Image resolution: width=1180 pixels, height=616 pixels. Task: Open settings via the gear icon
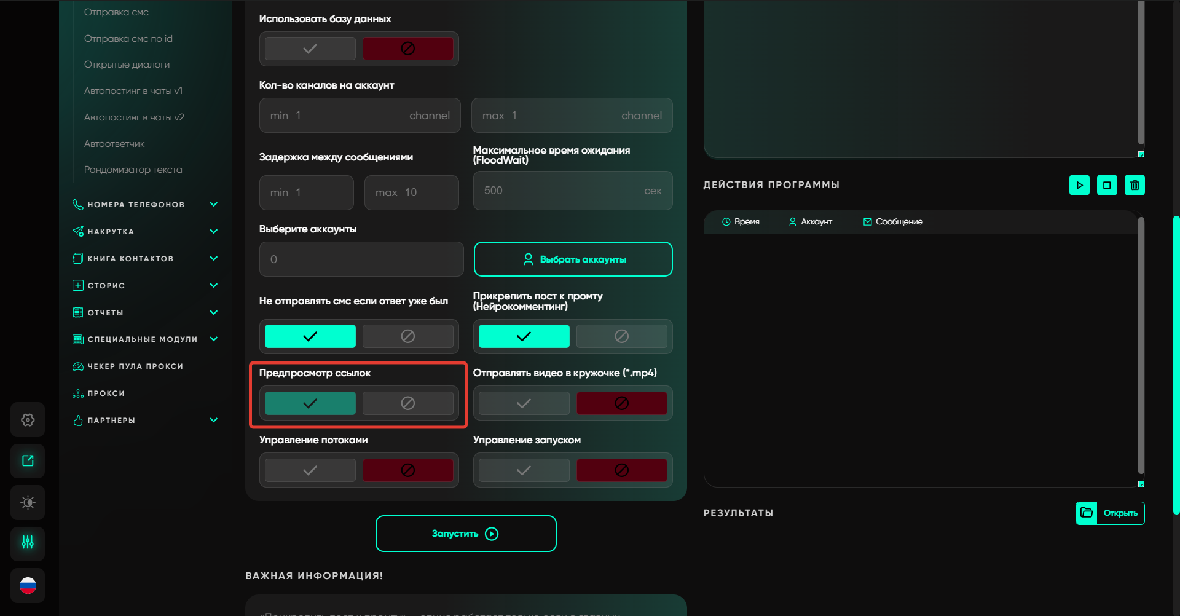[28, 420]
